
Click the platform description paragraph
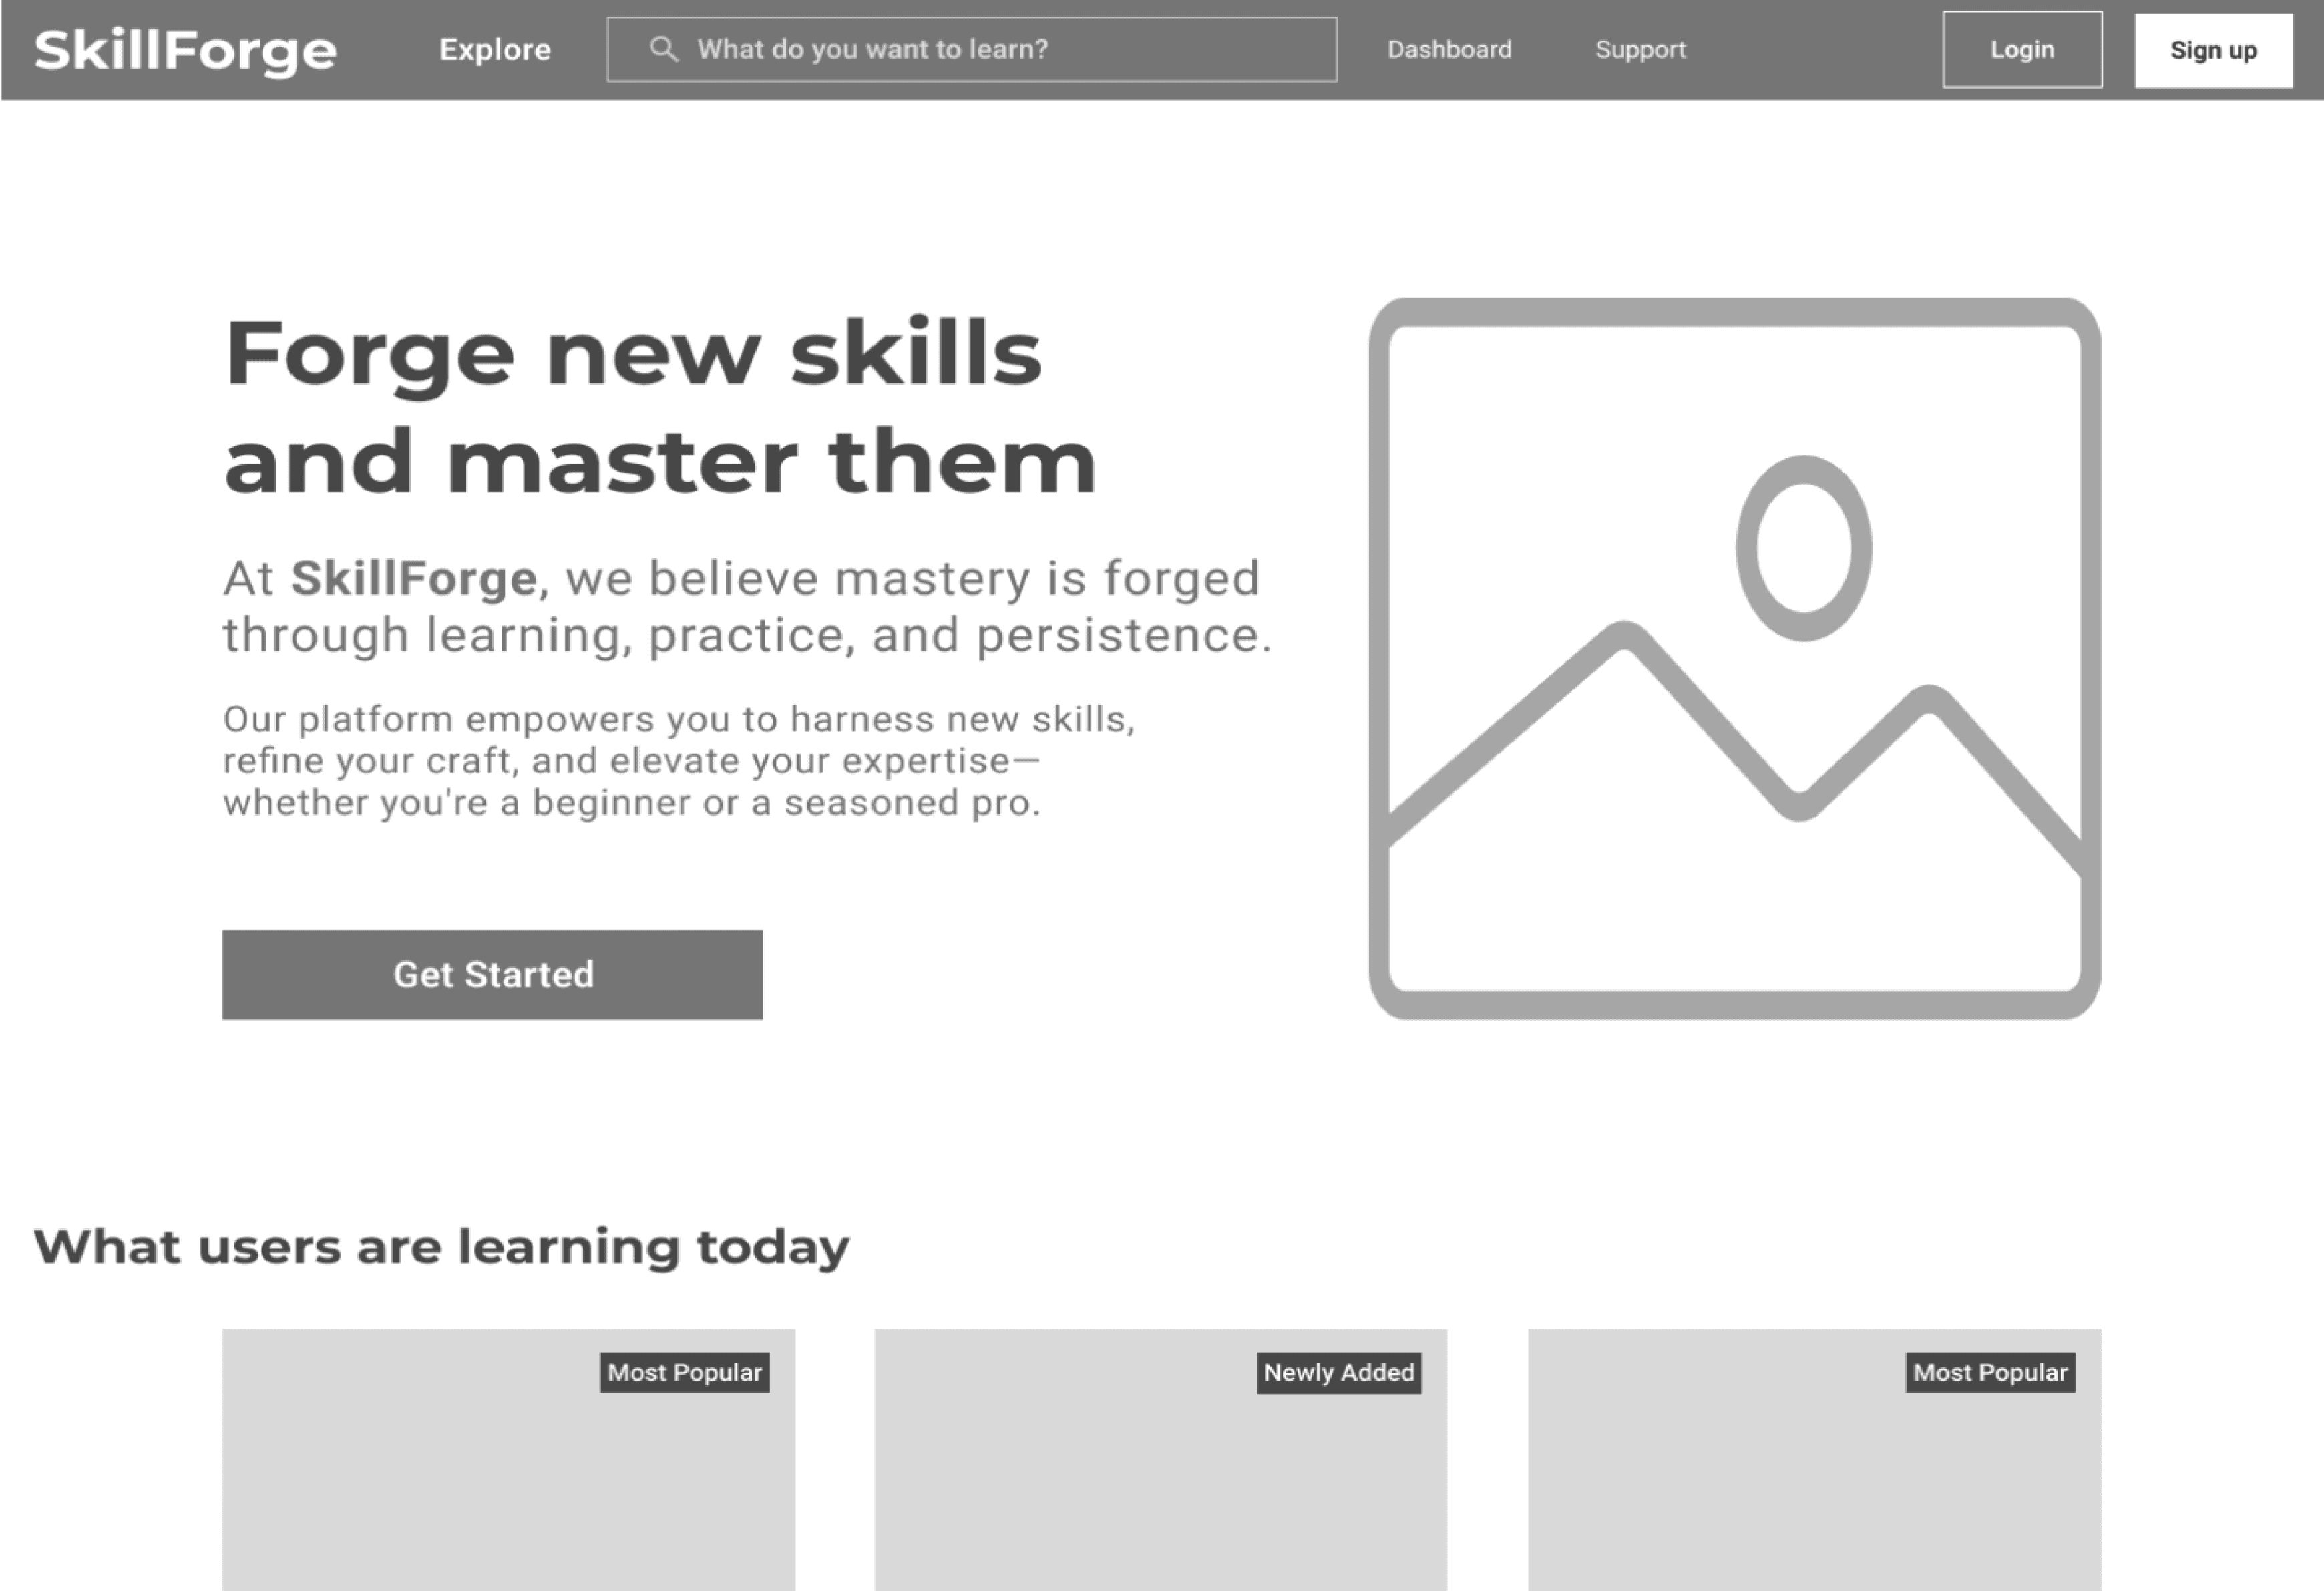point(678,761)
